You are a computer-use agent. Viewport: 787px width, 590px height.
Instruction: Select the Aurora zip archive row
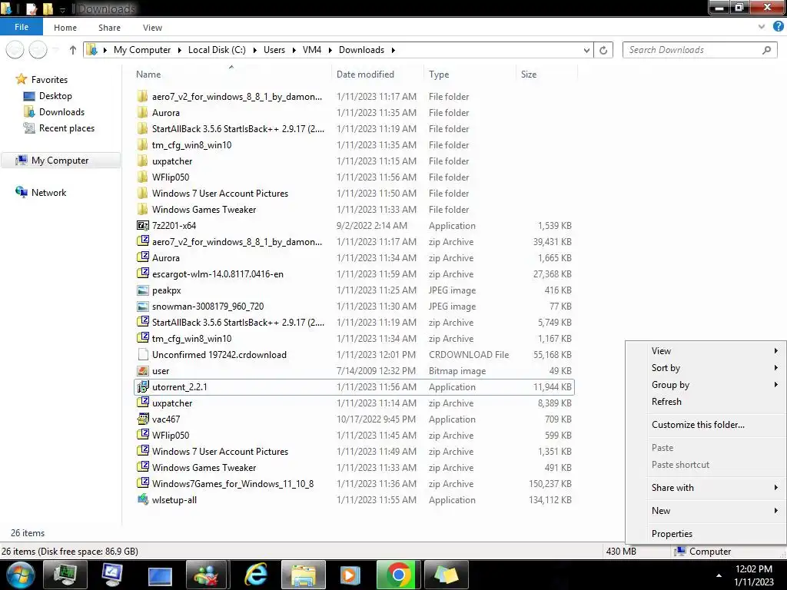tap(354, 258)
